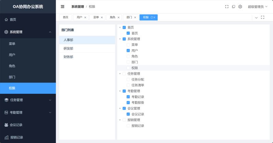
Task: Open the tab bar dropdown chevron
Action: point(256,18)
